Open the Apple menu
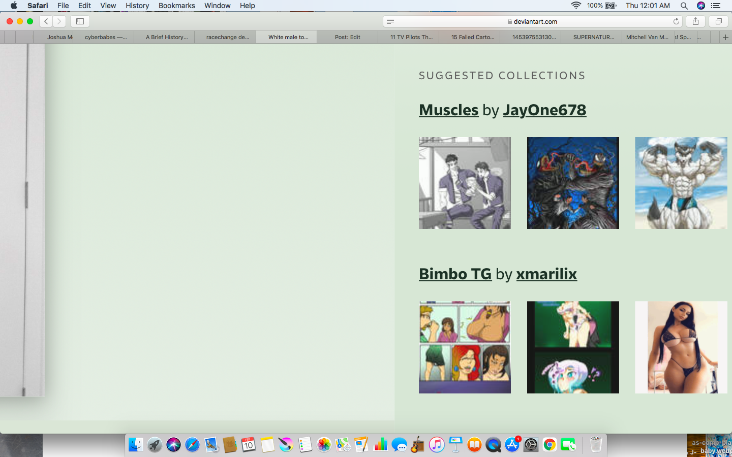The width and height of the screenshot is (732, 457). coord(14,6)
